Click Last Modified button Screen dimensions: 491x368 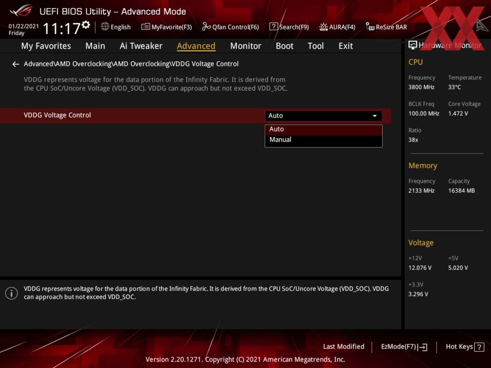coord(344,347)
